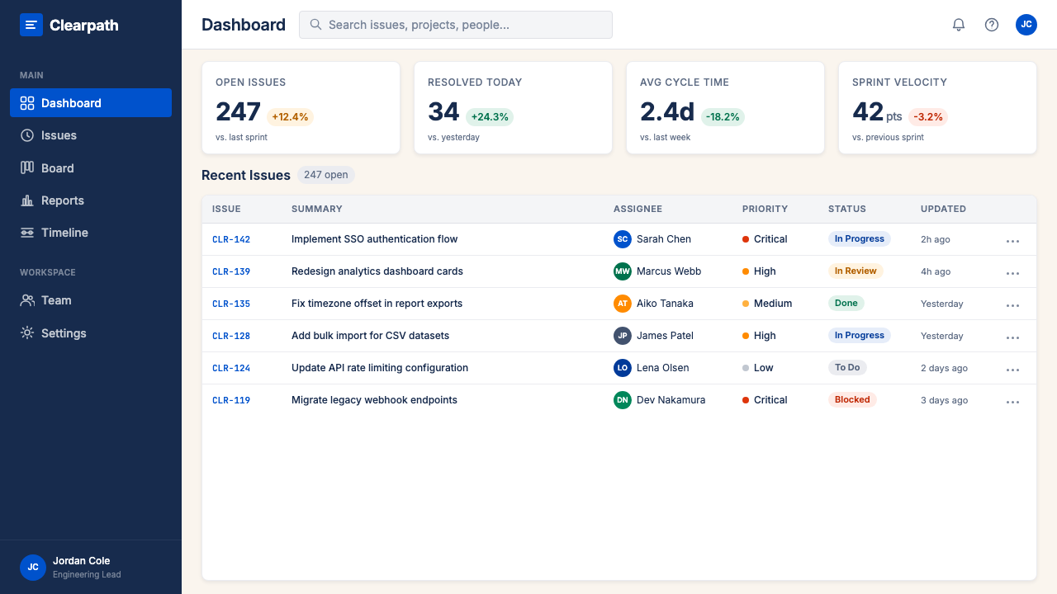This screenshot has width=1057, height=594.
Task: Click Sarah Chen's SC avatar
Action: pos(623,239)
